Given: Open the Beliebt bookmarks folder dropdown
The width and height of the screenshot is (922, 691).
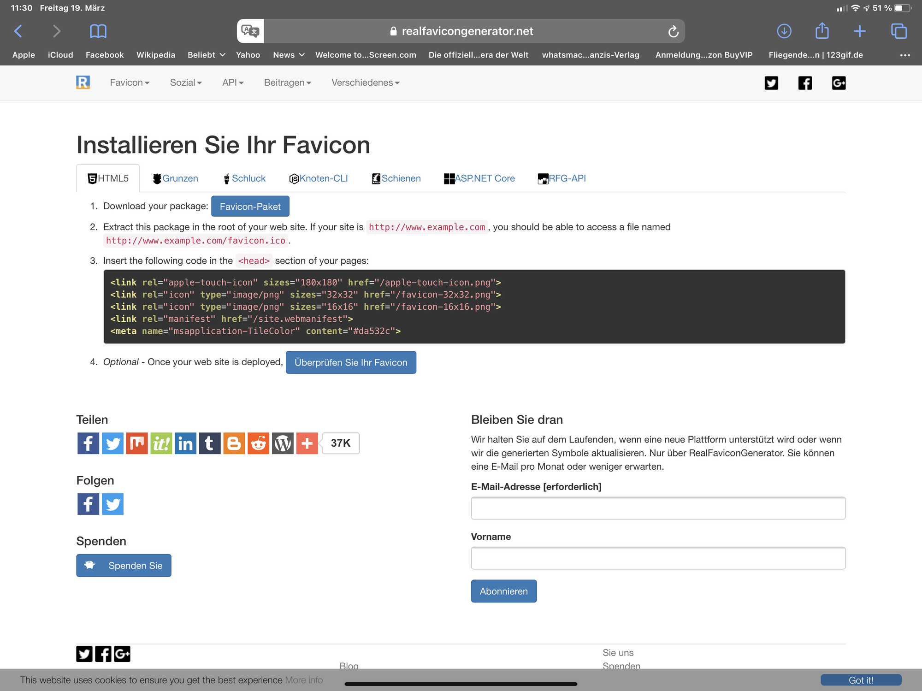Looking at the screenshot, I should point(206,55).
